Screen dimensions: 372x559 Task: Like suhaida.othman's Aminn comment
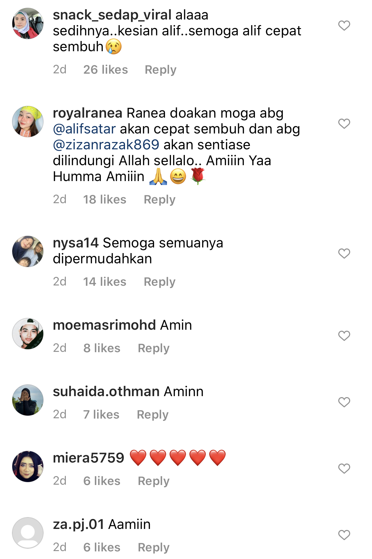[x=344, y=402]
